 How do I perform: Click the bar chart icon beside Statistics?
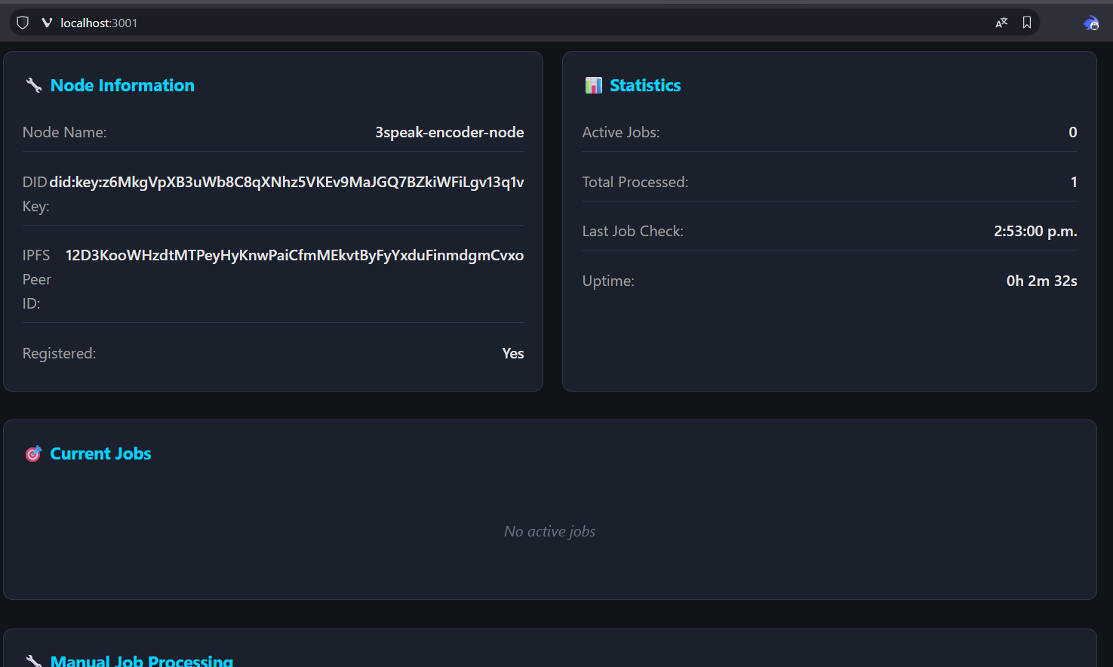(593, 85)
